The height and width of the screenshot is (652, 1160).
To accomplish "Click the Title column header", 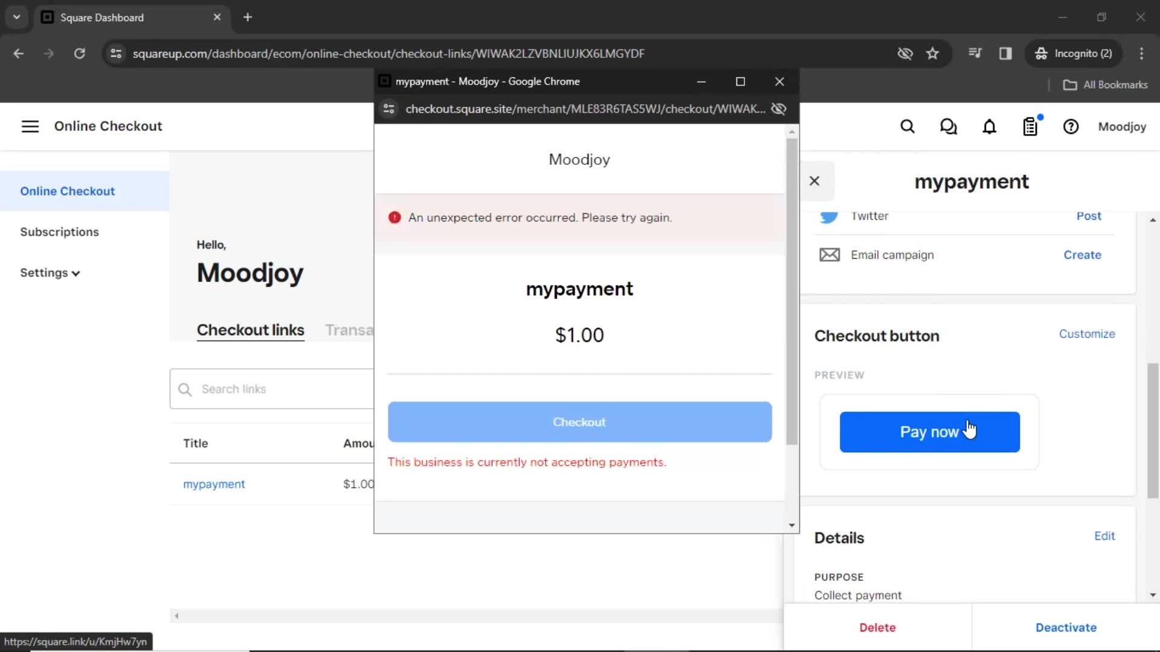I will coord(196,444).
